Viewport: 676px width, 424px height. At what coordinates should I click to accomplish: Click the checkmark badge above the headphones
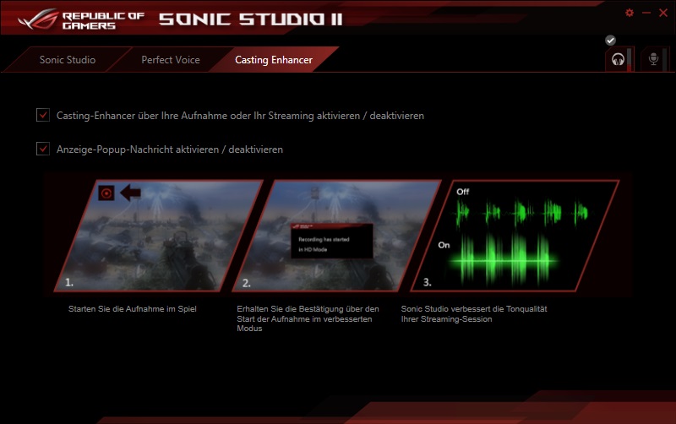(x=610, y=41)
